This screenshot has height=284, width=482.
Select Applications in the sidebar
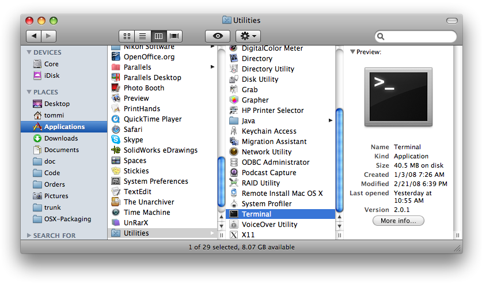click(x=64, y=127)
